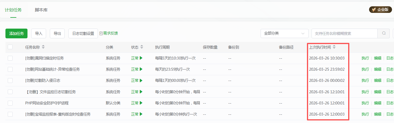This screenshot has width=394, height=123.
Task: Click 执行 for 文件监控日志切割任务
Action: click(365, 92)
